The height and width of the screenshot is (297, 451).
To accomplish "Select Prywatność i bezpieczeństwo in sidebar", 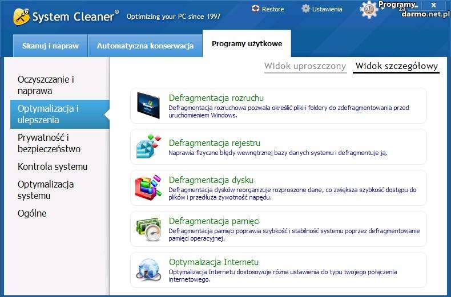I will [x=49, y=143].
